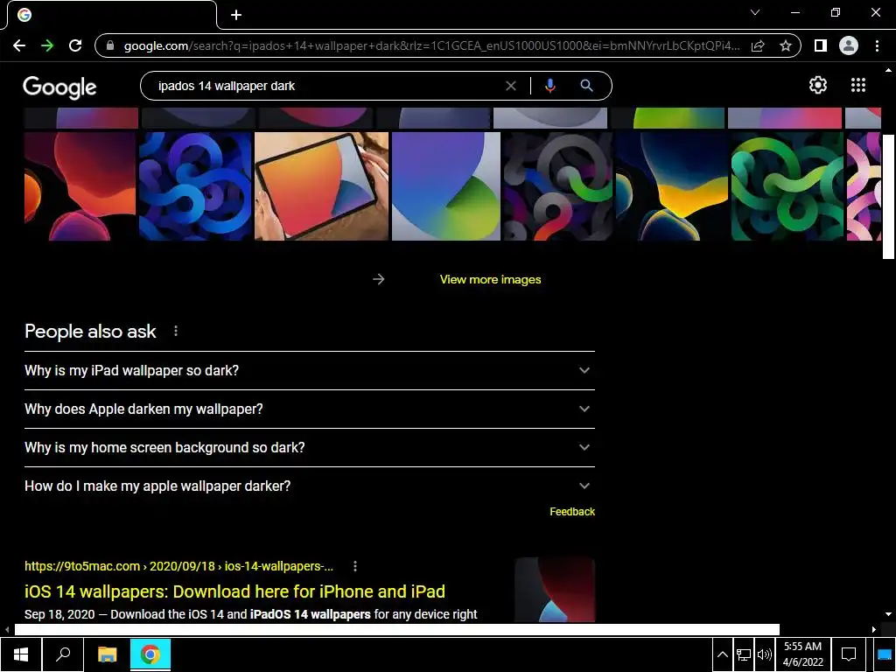Open the Chrome three-dot menu
Viewport: 896px width, 672px height.
click(x=877, y=45)
